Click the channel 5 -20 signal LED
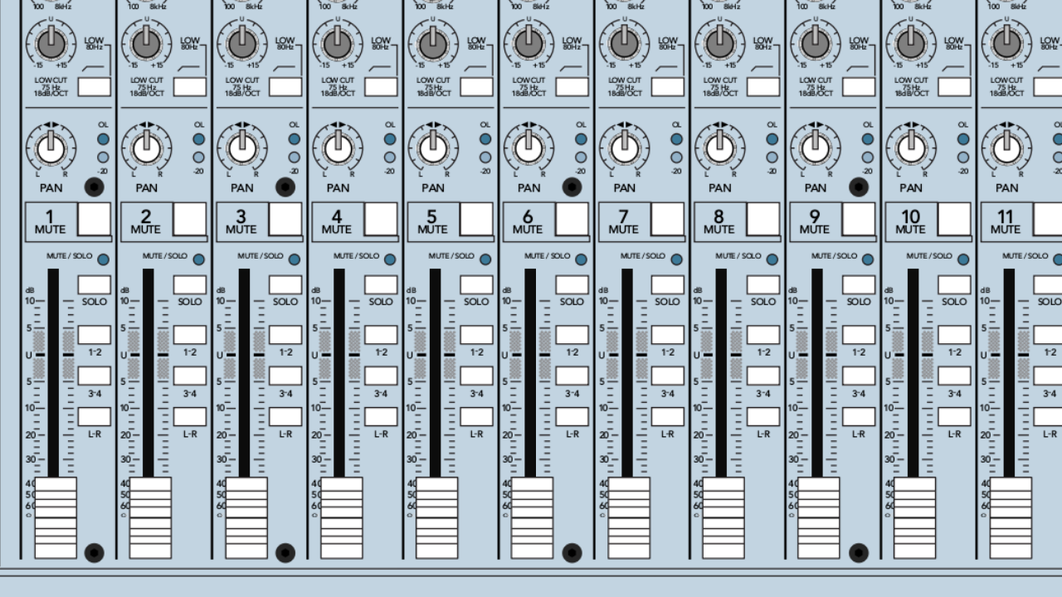The height and width of the screenshot is (597, 1062). pos(485,157)
